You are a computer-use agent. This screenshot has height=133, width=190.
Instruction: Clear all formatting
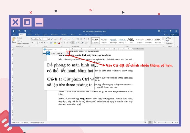(x=61, y=39)
